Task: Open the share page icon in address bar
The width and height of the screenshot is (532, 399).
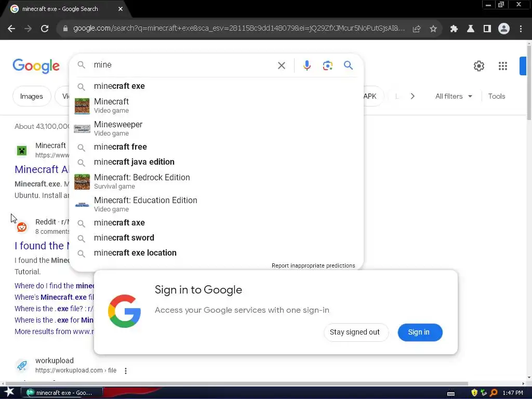Action: click(x=416, y=29)
